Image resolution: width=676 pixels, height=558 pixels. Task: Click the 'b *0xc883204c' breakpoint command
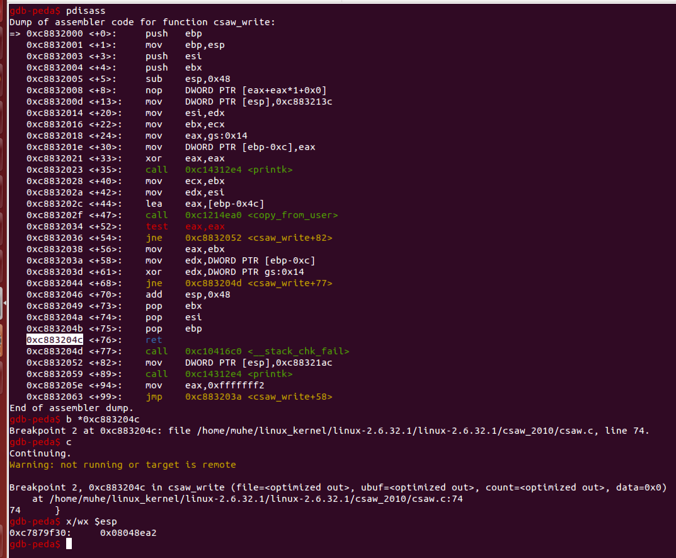pos(103,419)
